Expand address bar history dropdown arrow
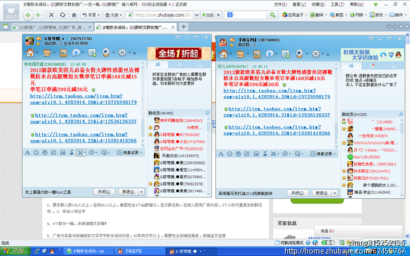 coord(197,15)
